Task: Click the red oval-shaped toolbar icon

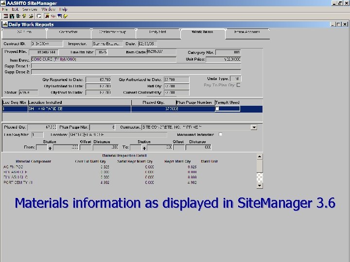Action: click(53, 16)
